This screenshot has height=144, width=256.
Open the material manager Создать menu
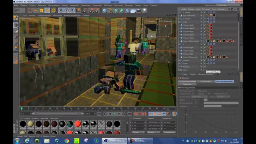click(x=27, y=118)
